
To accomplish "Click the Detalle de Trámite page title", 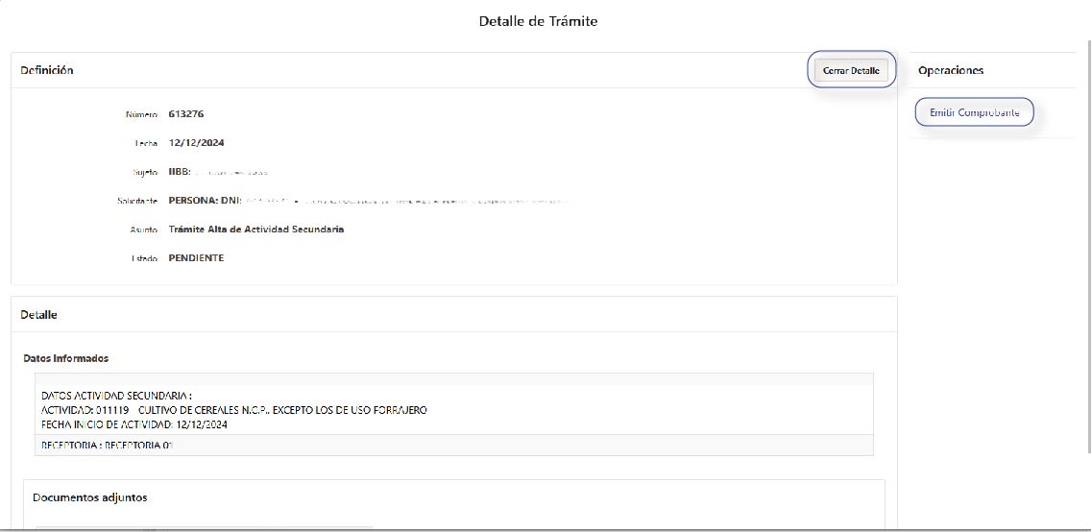I will (x=538, y=21).
